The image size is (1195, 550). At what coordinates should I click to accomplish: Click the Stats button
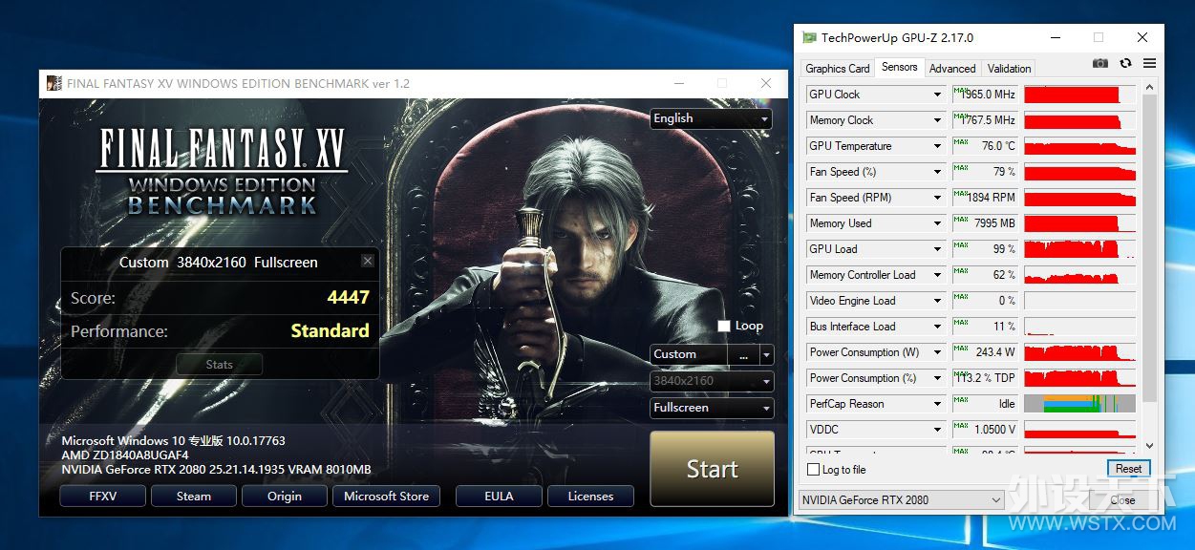coord(220,365)
